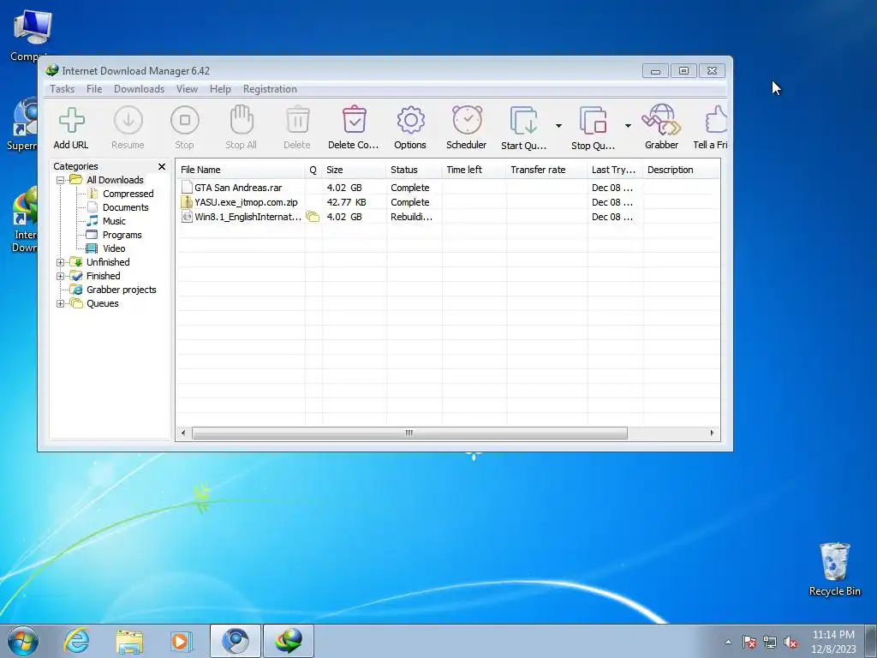877x658 pixels.
Task: Close the Categories panel
Action: click(x=162, y=167)
